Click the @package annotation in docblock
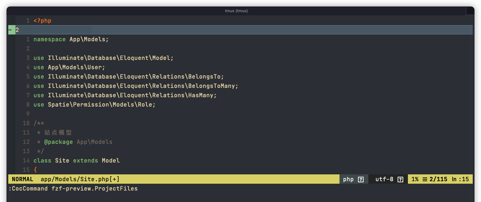481x202 pixels. coord(58,142)
